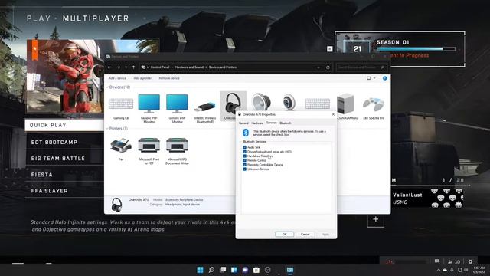Go back in Devices and Printers window
Viewport: 490px width, 276px height.
click(x=109, y=67)
